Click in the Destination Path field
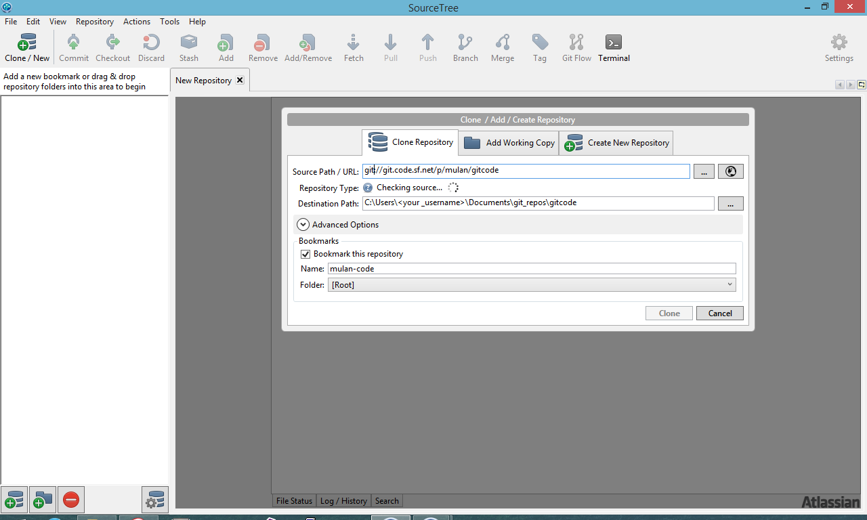867x520 pixels. (x=538, y=203)
